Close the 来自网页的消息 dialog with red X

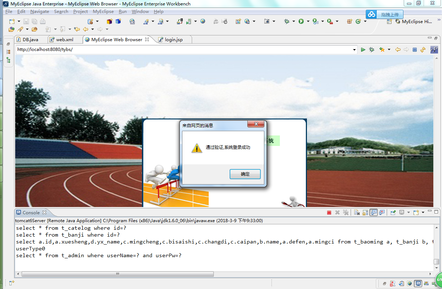click(x=256, y=124)
